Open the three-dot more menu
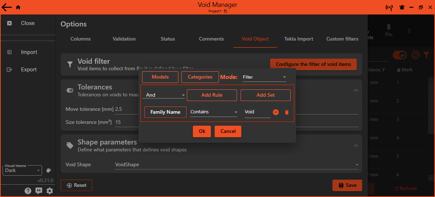435x197 pixels. click(x=409, y=31)
